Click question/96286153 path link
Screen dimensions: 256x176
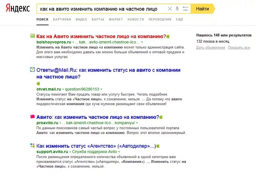pos(82,89)
